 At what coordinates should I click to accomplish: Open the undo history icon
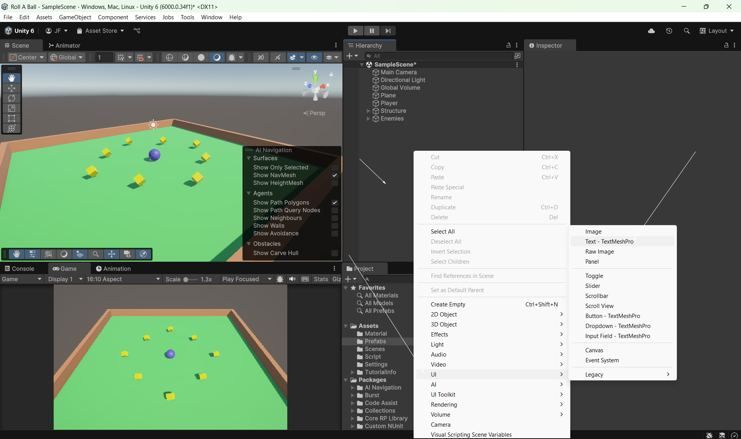[669, 31]
